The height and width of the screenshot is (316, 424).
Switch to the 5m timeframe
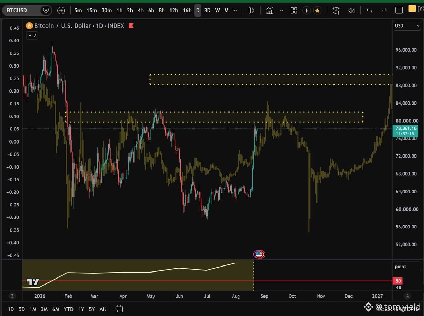point(78,10)
